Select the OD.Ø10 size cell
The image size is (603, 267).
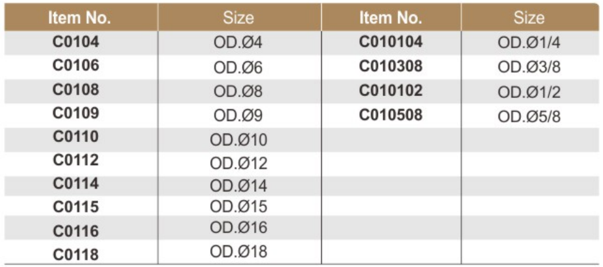pyautogui.click(x=238, y=140)
